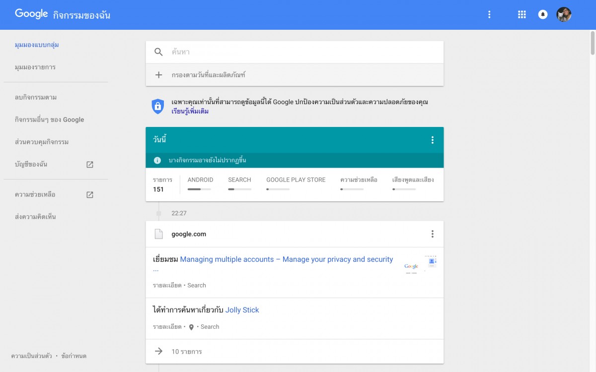Open the three-dot menu in วันนี้ card

click(432, 140)
